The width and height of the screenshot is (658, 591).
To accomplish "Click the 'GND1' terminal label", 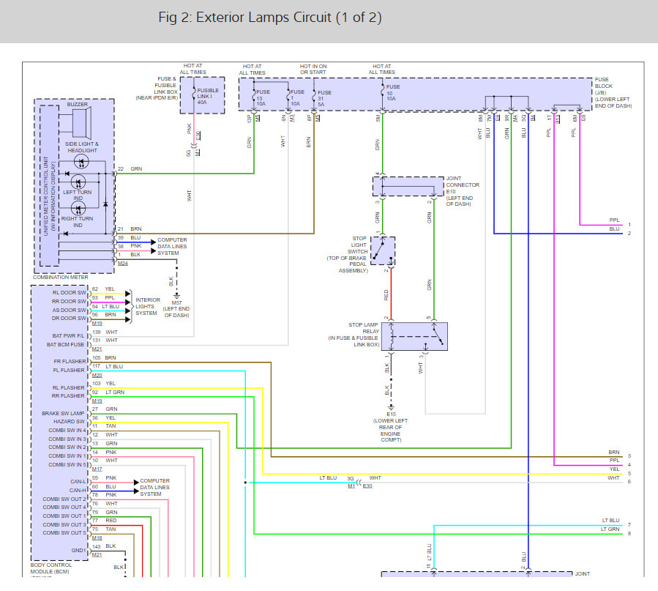I will click(x=78, y=550).
